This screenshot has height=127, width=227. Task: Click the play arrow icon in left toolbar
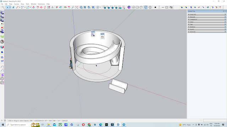click(x=2, y=24)
